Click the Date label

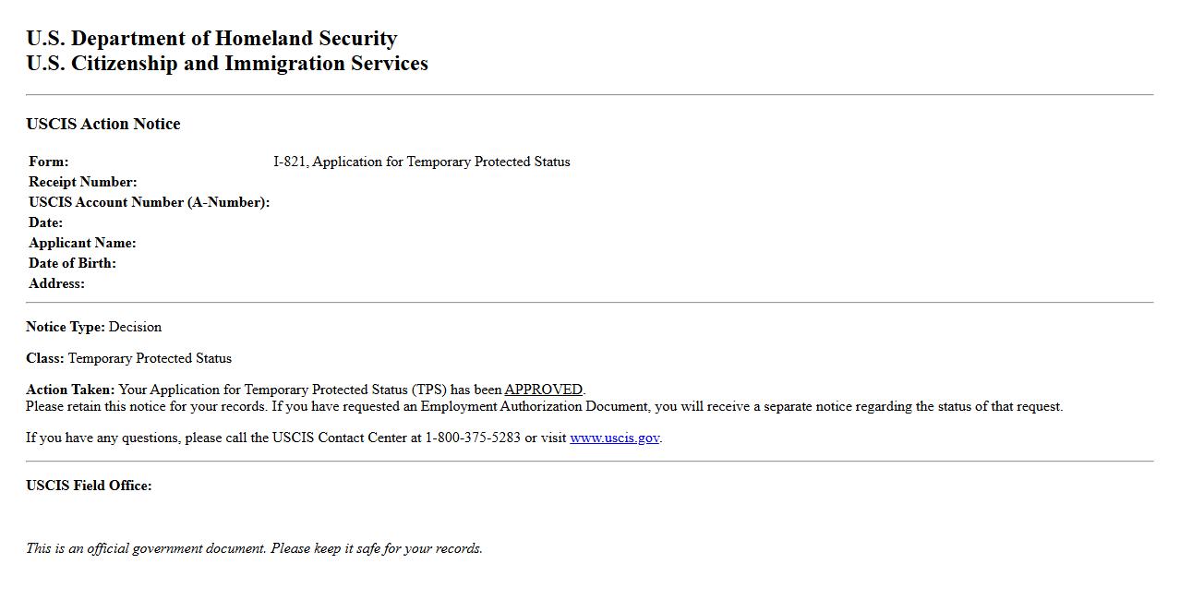pyautogui.click(x=46, y=222)
